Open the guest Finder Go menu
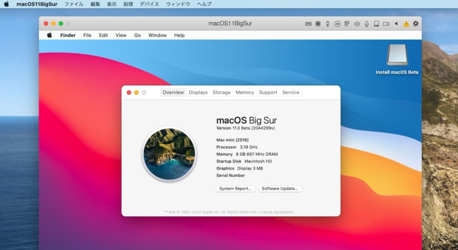The image size is (458, 250). (x=137, y=35)
